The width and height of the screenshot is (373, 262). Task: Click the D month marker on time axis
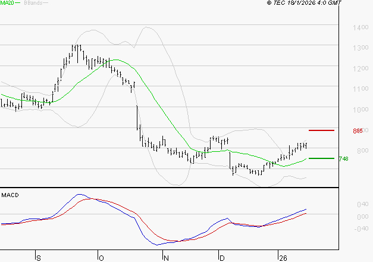tap(222, 258)
